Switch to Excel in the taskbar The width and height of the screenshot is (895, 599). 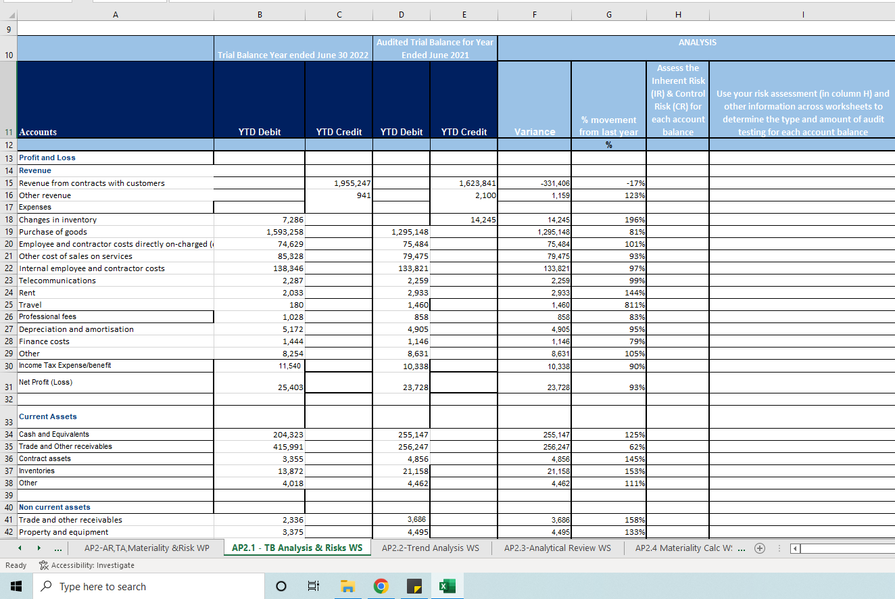coord(447,586)
